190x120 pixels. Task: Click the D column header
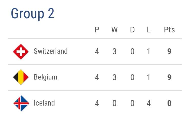[x=132, y=30]
